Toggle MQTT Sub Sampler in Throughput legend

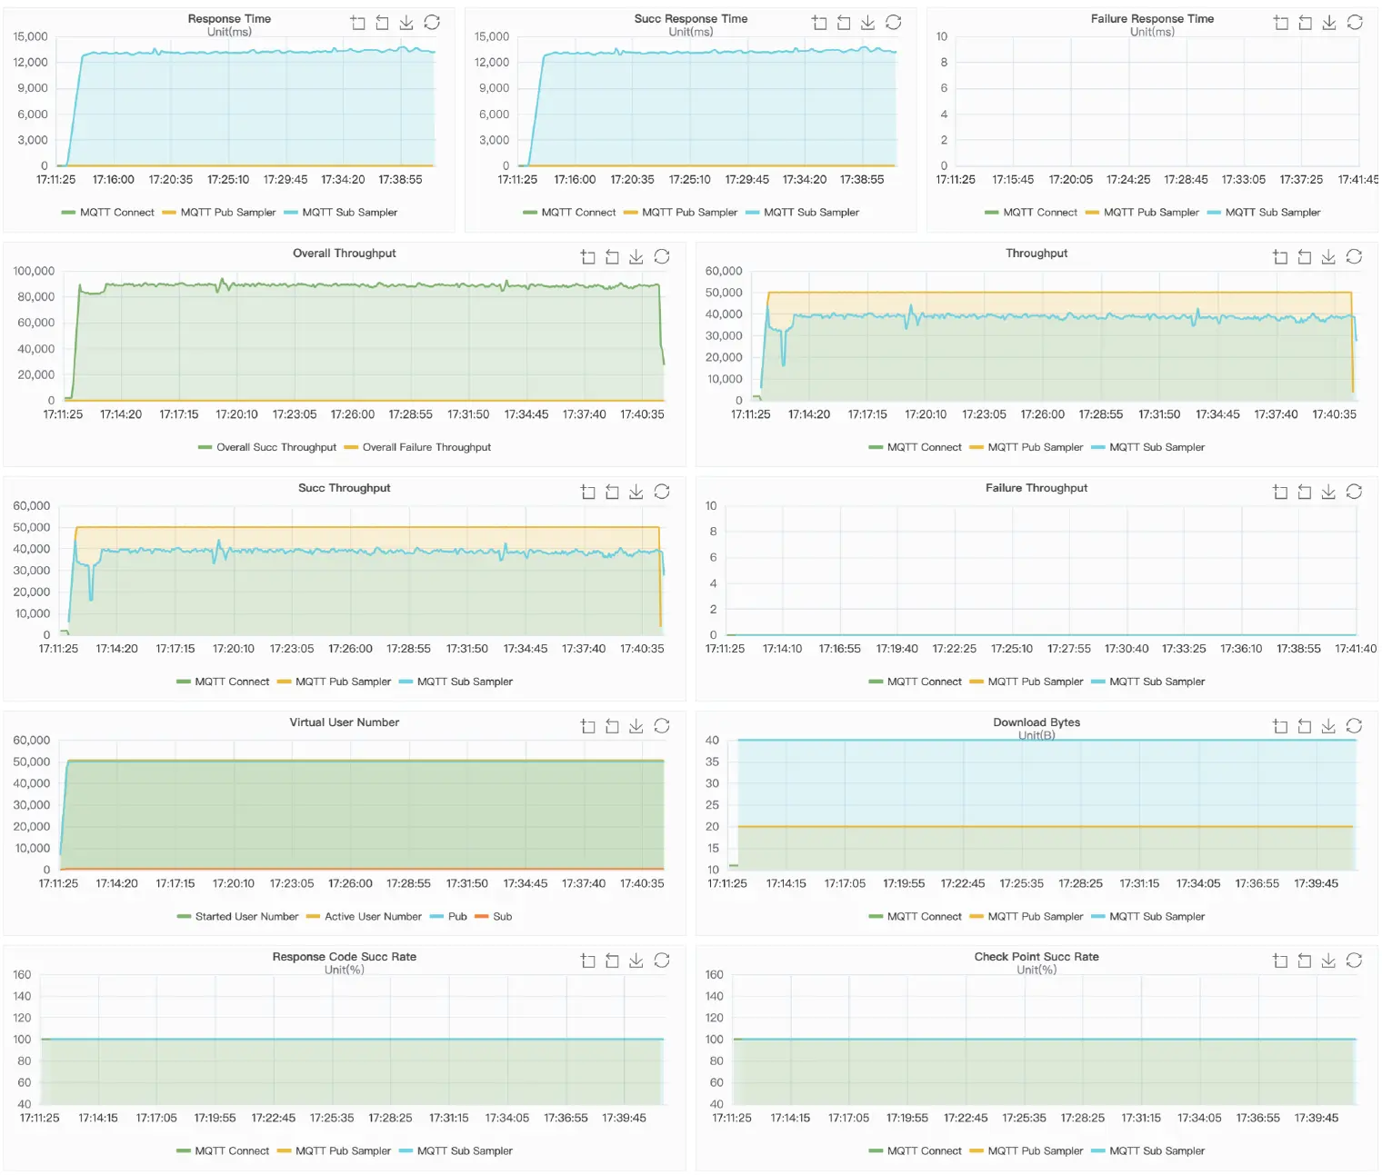coord(1147,447)
